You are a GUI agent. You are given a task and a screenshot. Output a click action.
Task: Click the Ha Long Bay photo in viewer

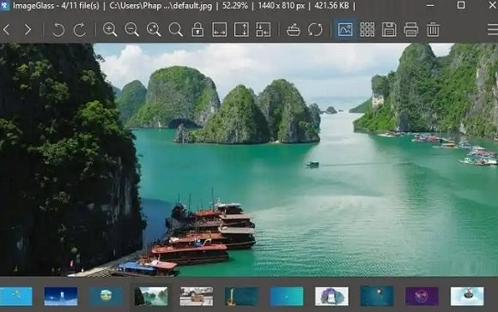tap(249, 159)
